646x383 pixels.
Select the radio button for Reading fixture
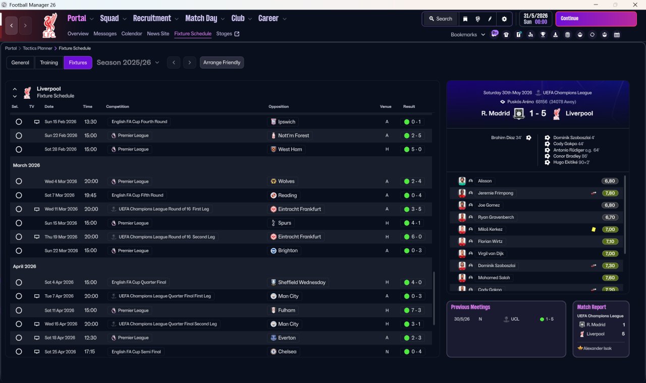pos(19,196)
